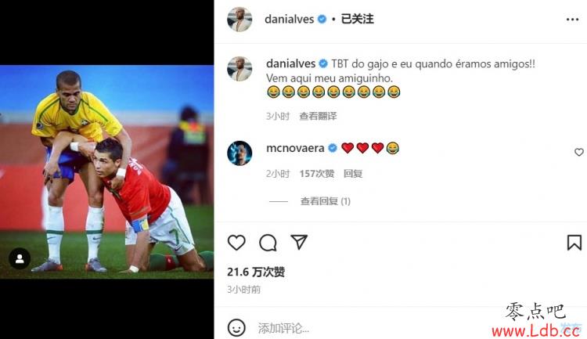Save post with bookmark icon

tap(574, 243)
